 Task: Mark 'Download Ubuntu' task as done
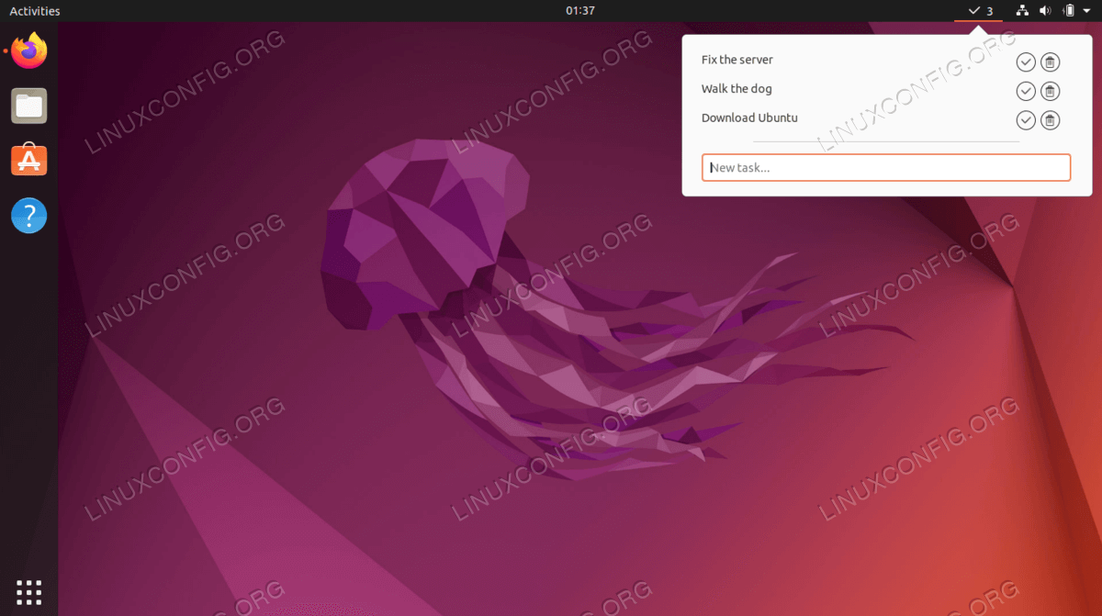tap(1026, 120)
